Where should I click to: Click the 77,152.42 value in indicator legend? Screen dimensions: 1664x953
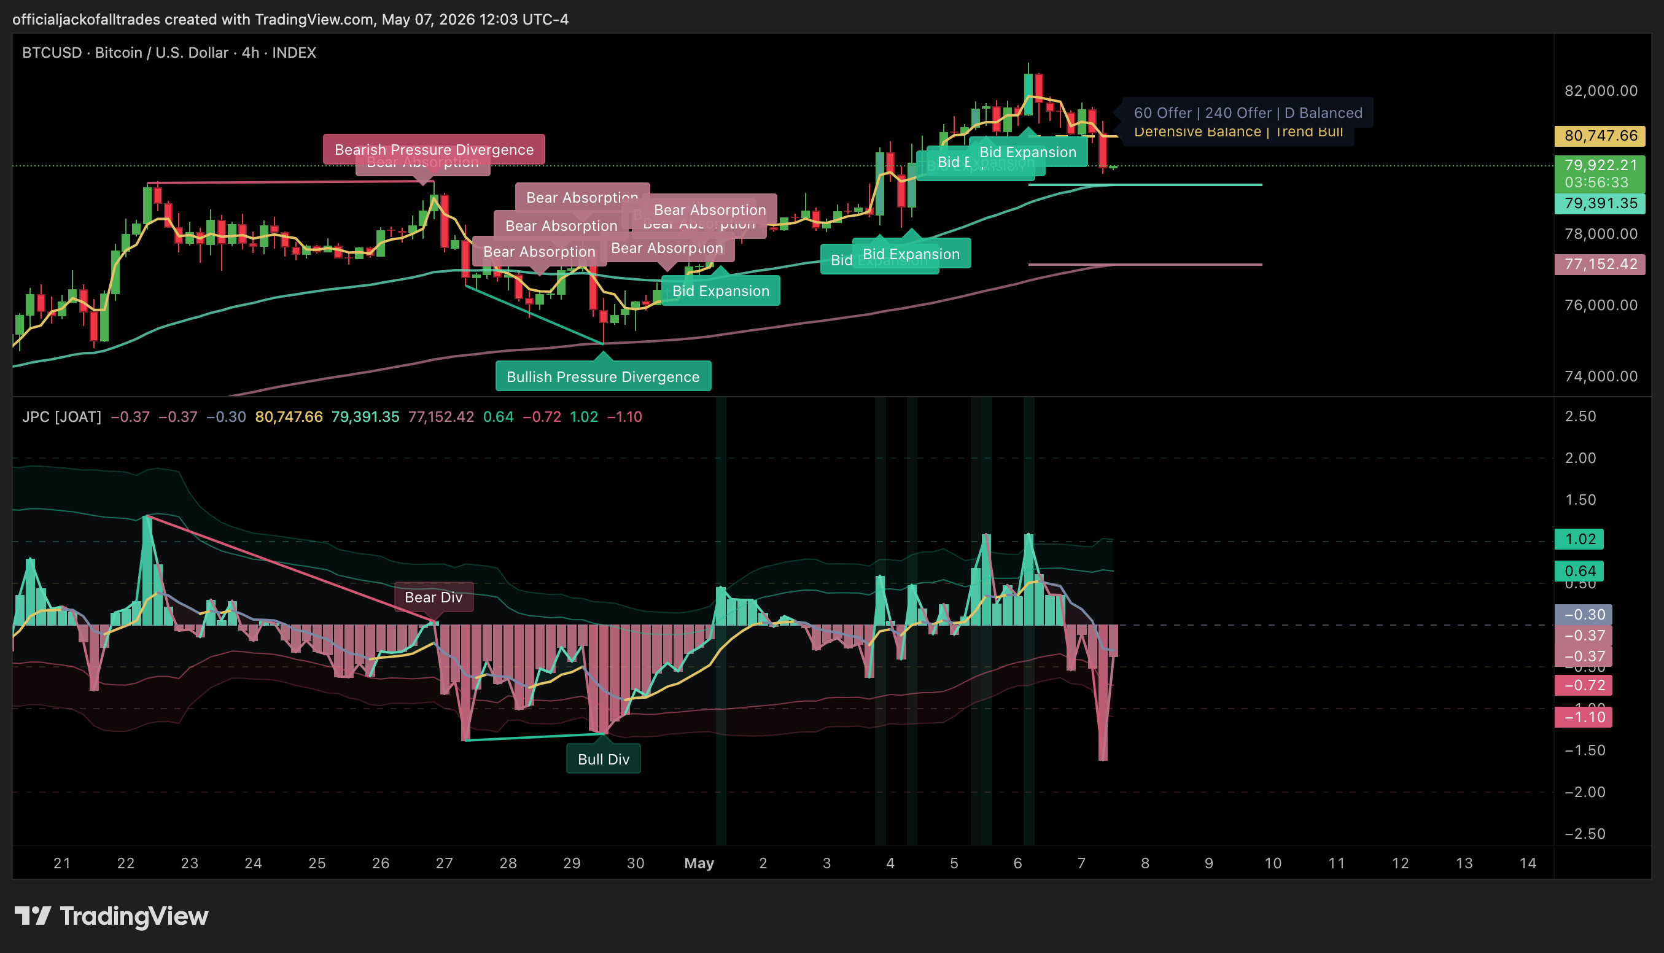[441, 416]
